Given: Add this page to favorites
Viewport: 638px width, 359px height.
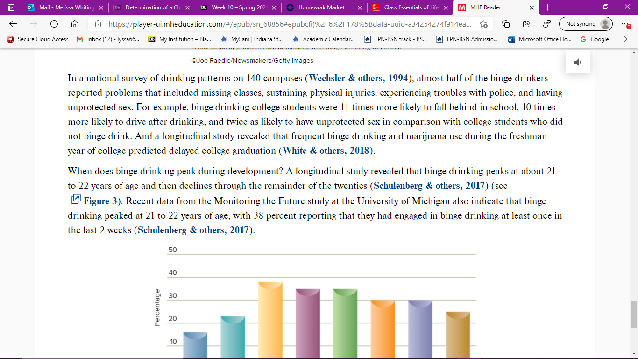Looking at the screenshot, I should click(x=483, y=24).
